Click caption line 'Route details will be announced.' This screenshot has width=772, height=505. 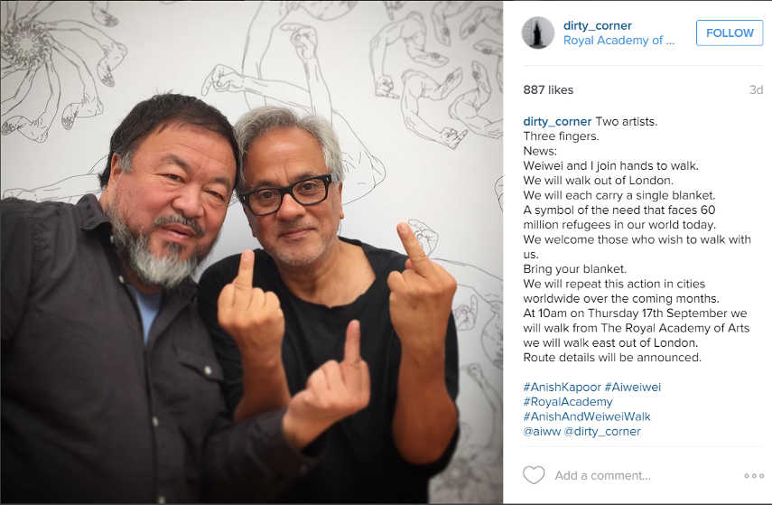612,358
